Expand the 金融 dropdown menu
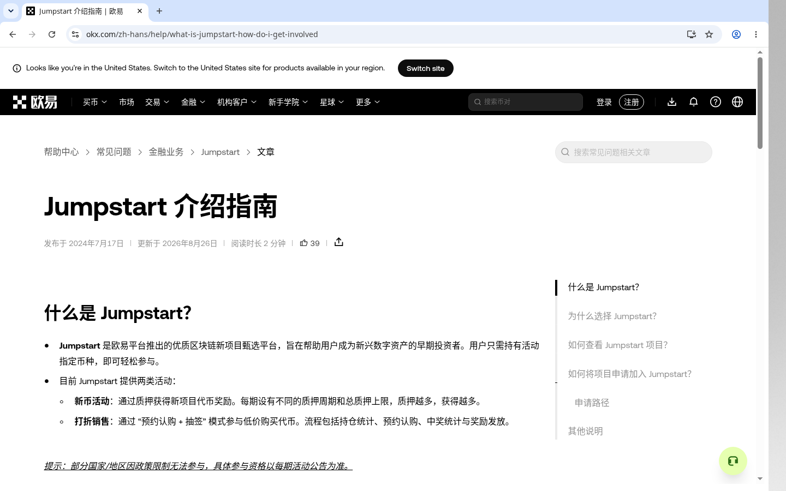Screen dimensions: 786x491 click(x=193, y=102)
